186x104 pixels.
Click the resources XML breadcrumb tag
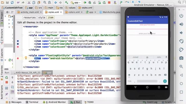(x=29, y=17)
